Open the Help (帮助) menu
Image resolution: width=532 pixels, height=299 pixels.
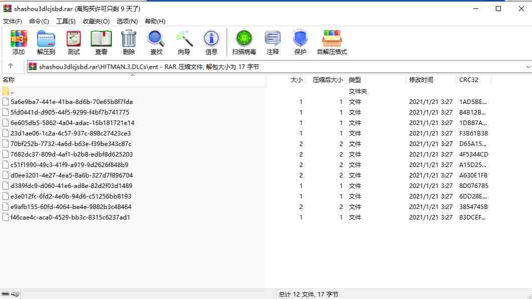(155, 21)
